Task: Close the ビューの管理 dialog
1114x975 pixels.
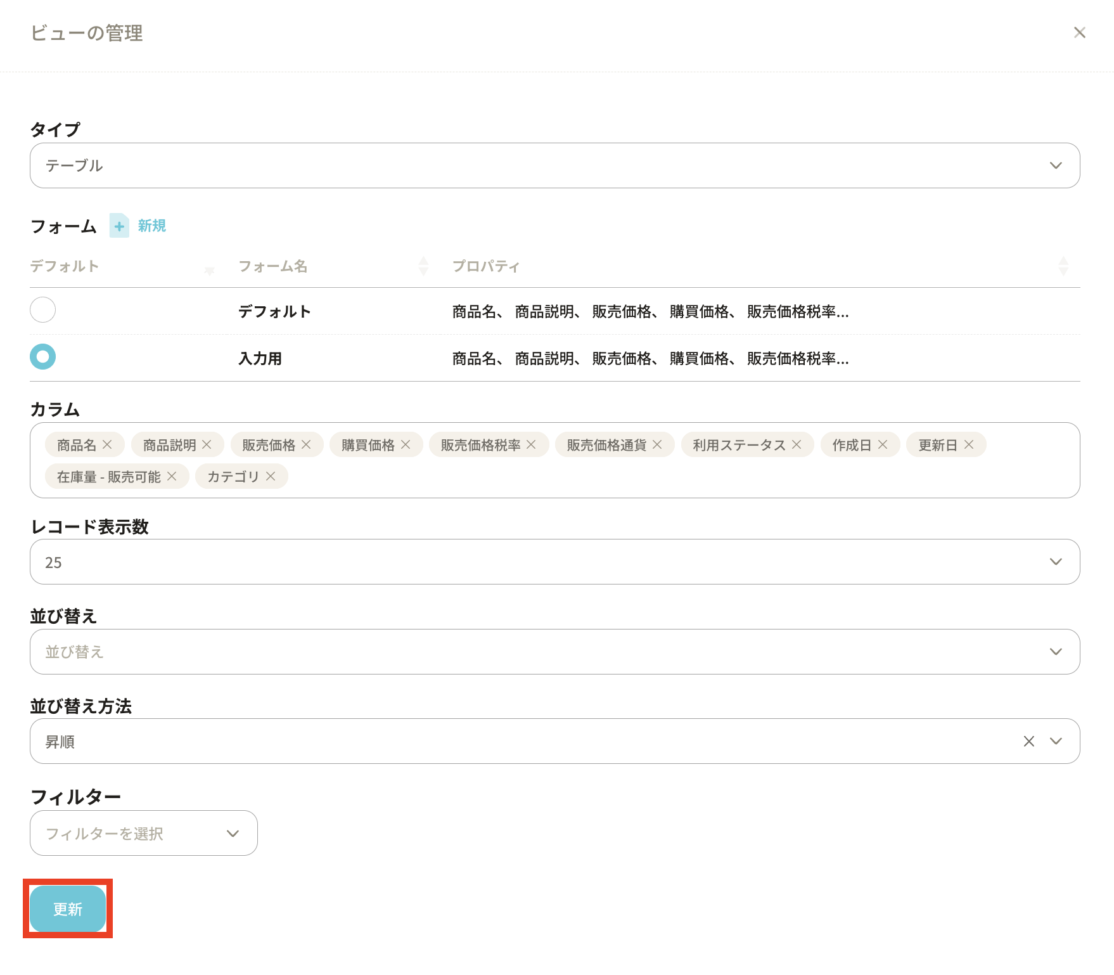Action: pyautogui.click(x=1079, y=33)
